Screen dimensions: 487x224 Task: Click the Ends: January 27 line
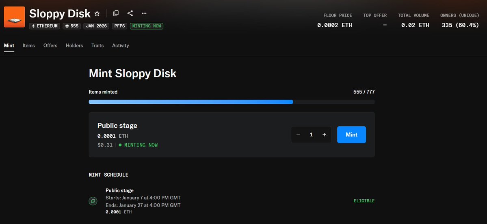(143, 205)
